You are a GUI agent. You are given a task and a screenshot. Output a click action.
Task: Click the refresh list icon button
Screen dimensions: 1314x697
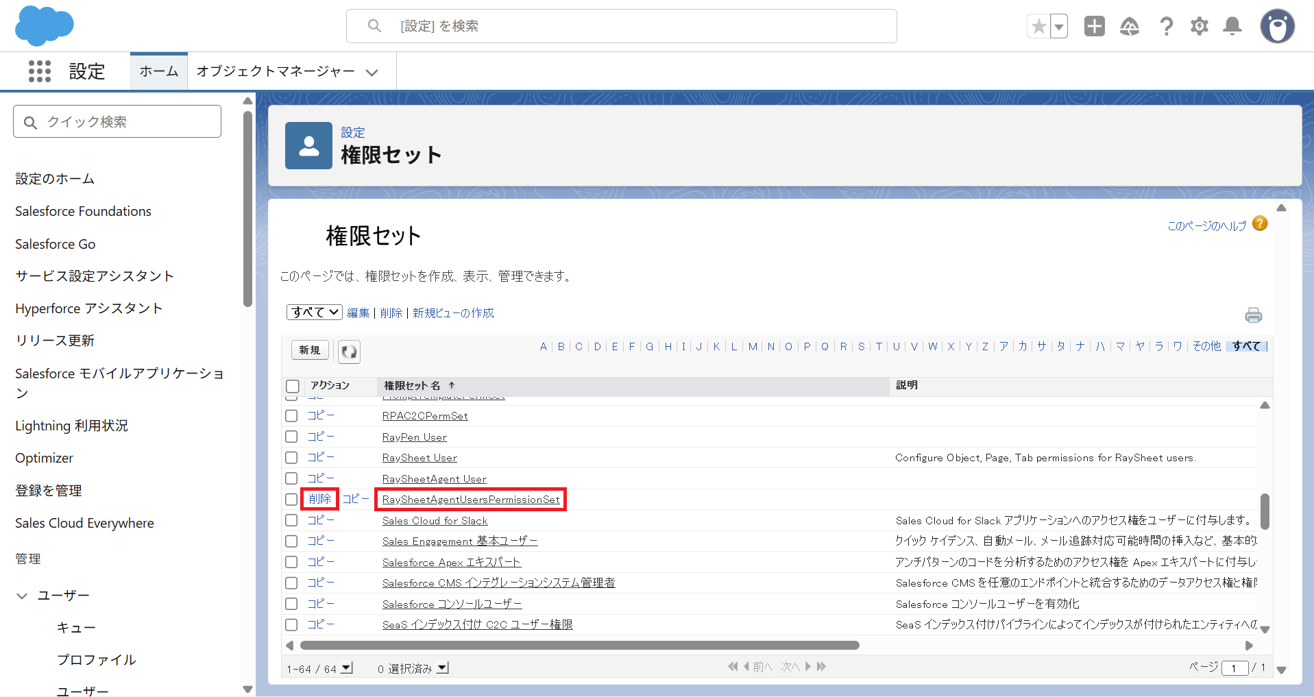[x=349, y=352]
